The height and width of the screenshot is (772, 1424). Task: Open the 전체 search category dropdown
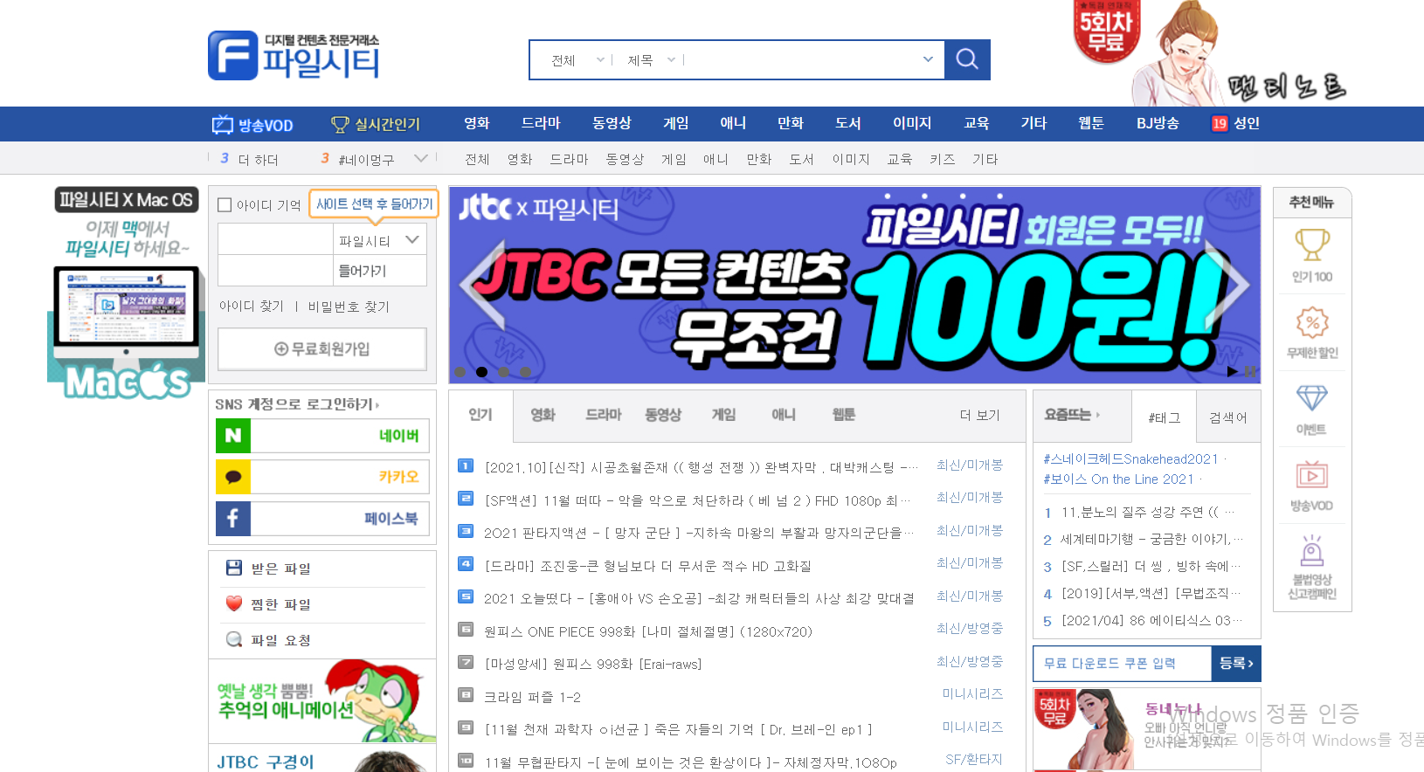[x=577, y=60]
